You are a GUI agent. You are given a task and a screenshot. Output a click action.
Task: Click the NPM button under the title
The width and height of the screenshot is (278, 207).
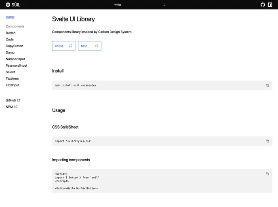point(89,46)
